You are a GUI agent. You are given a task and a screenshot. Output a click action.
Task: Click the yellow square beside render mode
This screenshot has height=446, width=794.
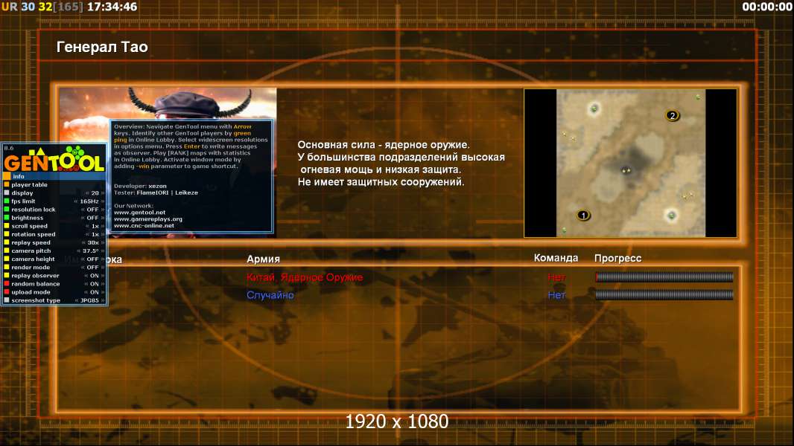click(x=7, y=267)
